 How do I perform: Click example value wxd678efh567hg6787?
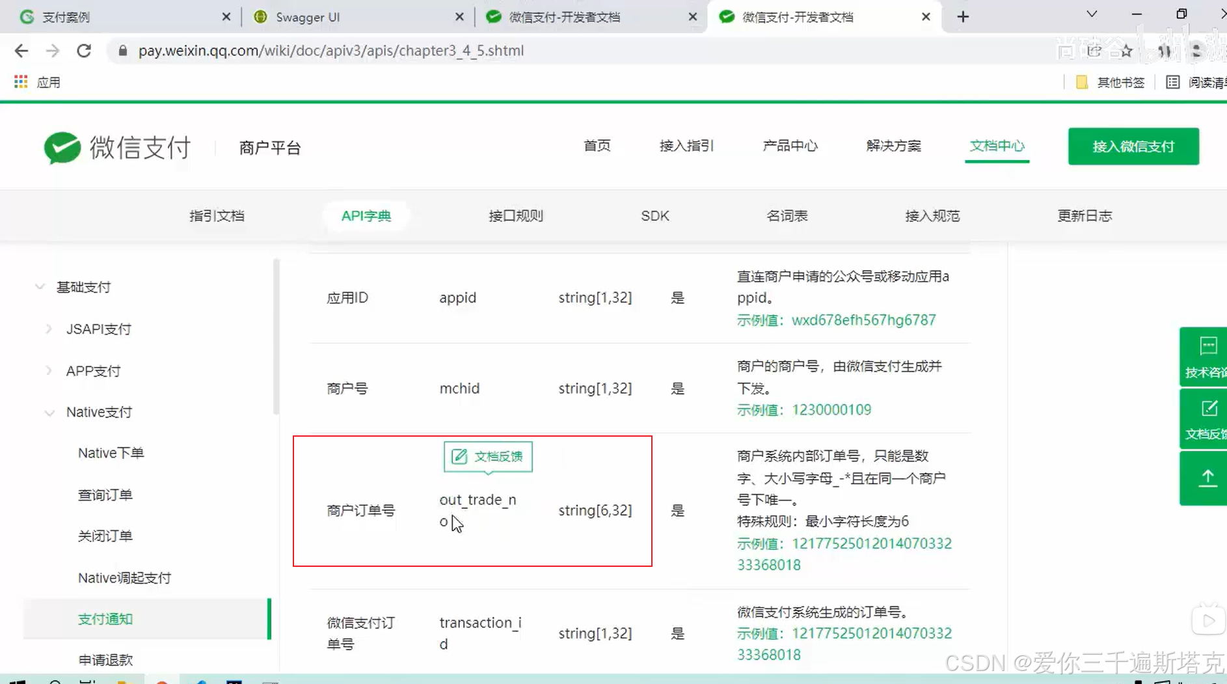tap(863, 320)
